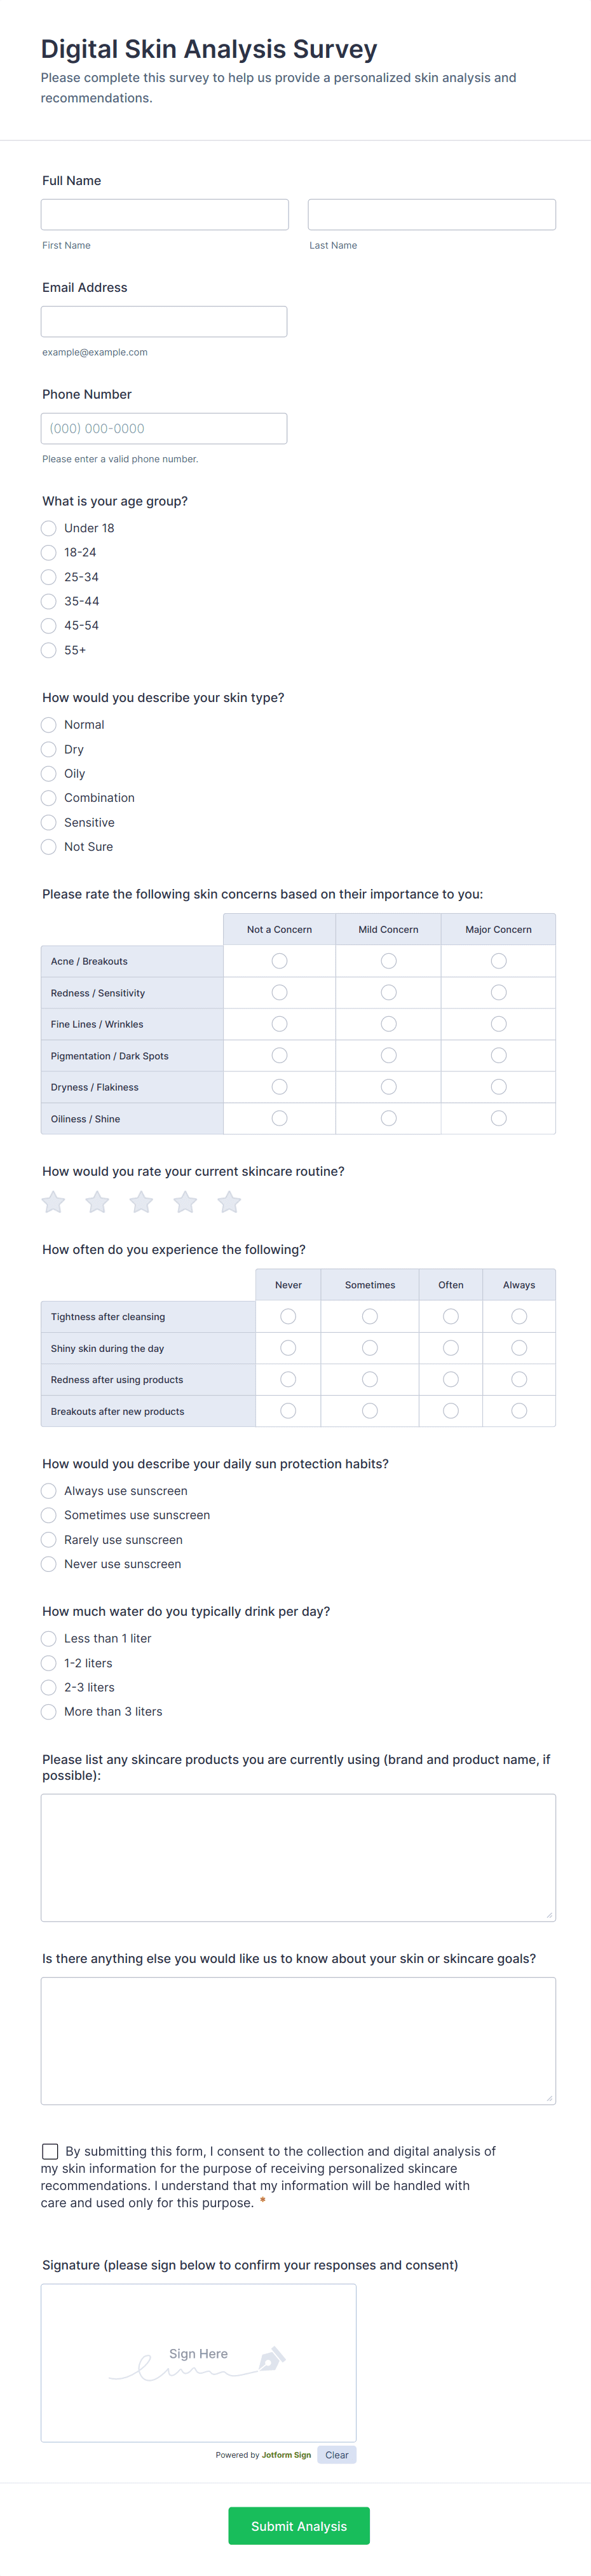Click the First Name input field
Viewport: 591px width, 2576px height.
click(x=165, y=215)
